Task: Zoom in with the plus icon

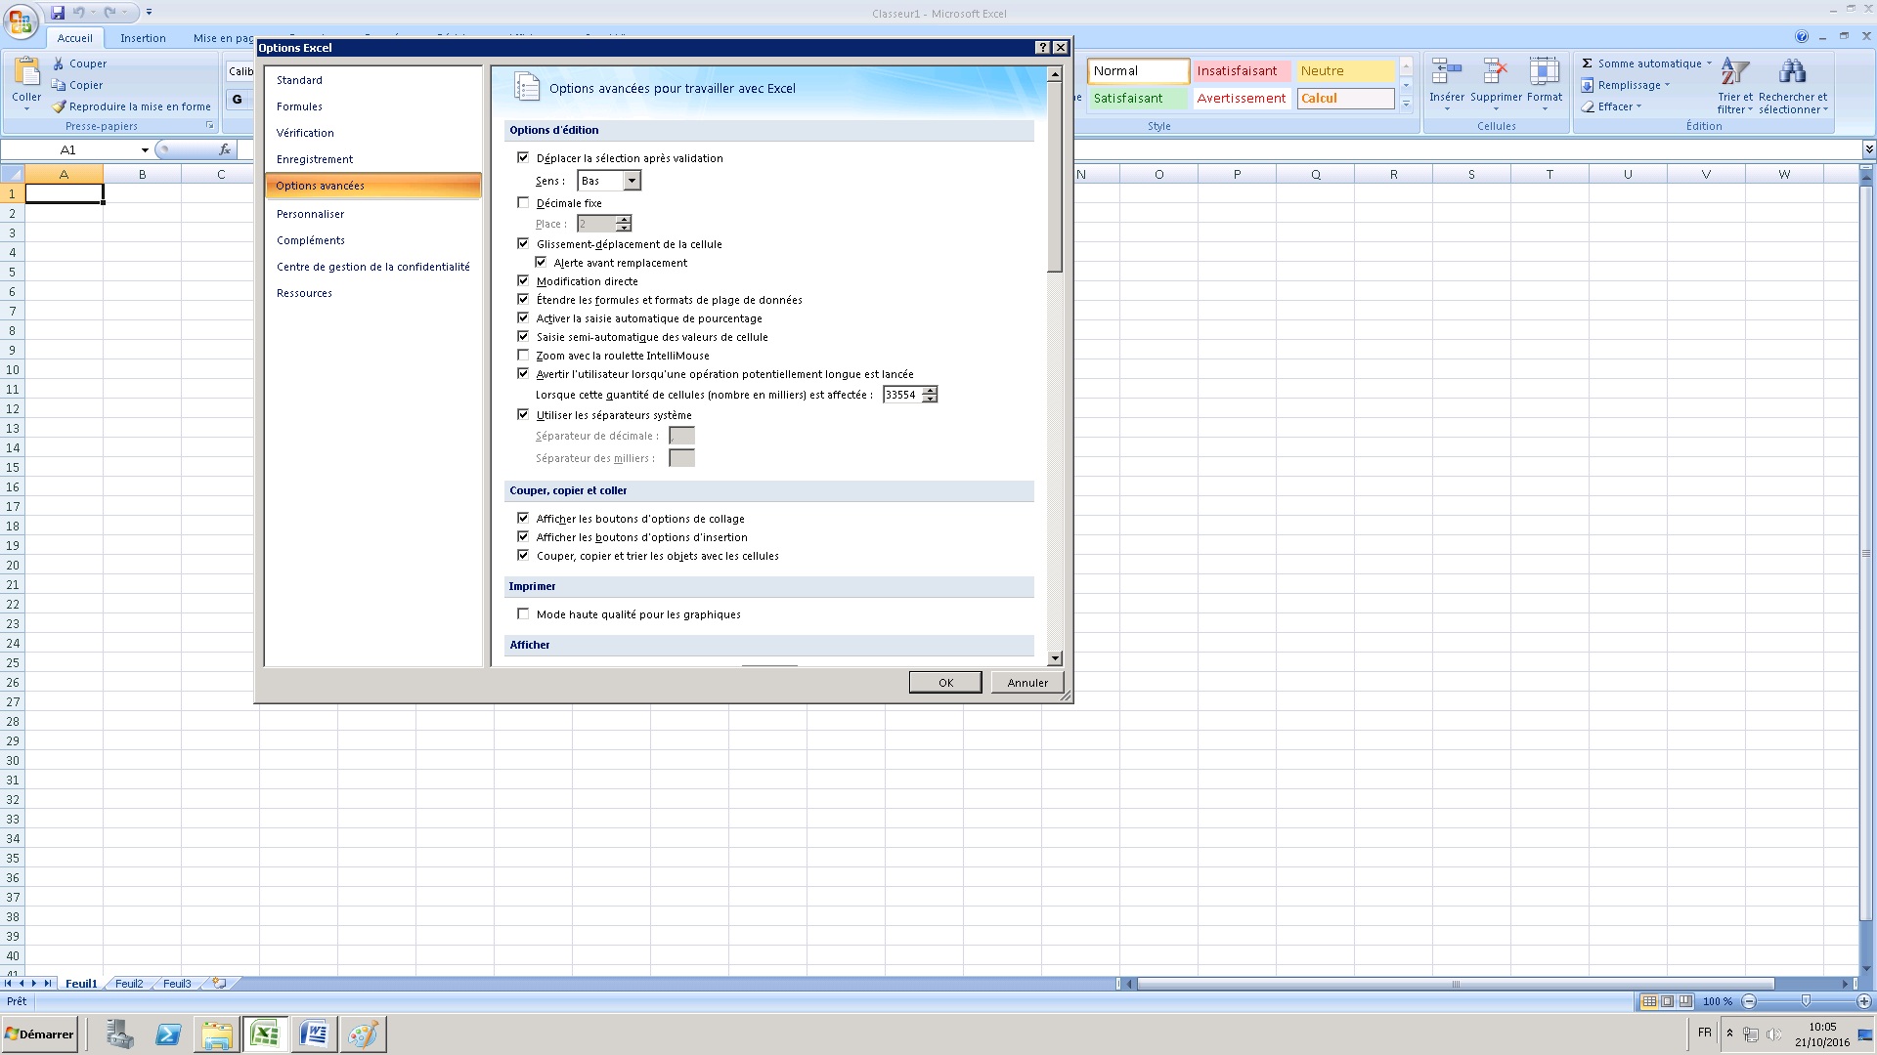Action: pos(1864,1001)
